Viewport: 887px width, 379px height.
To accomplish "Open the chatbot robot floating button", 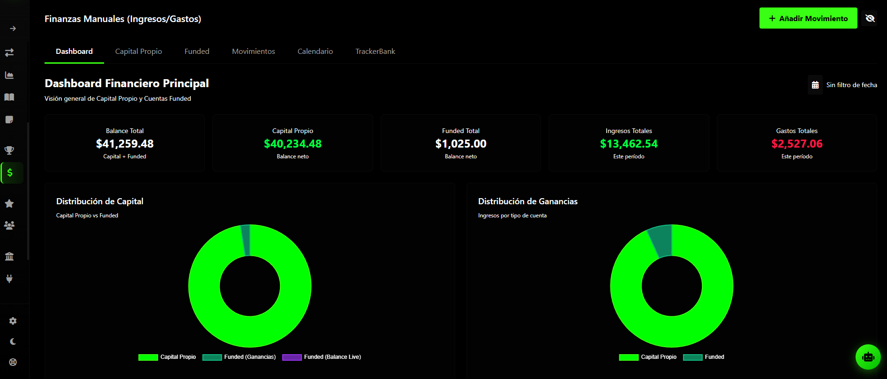I will point(868,357).
